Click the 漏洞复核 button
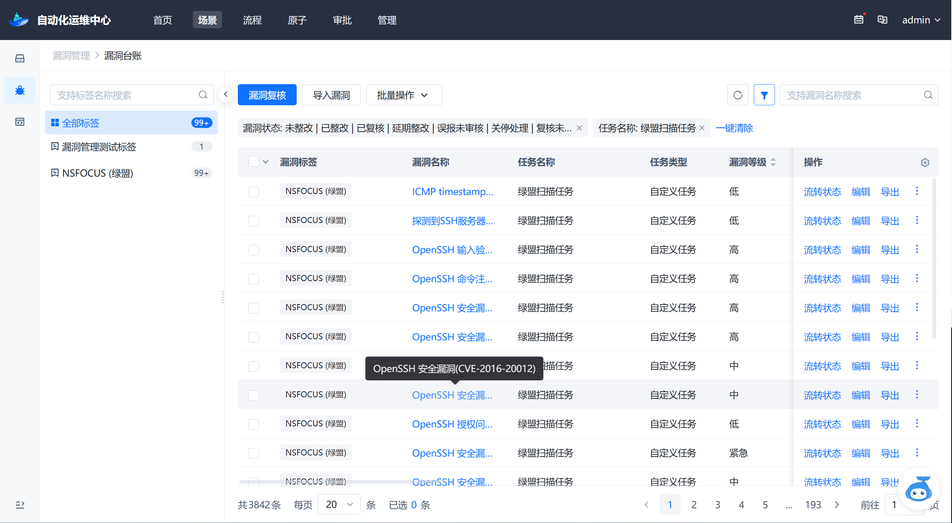This screenshot has width=952, height=523. click(x=267, y=95)
